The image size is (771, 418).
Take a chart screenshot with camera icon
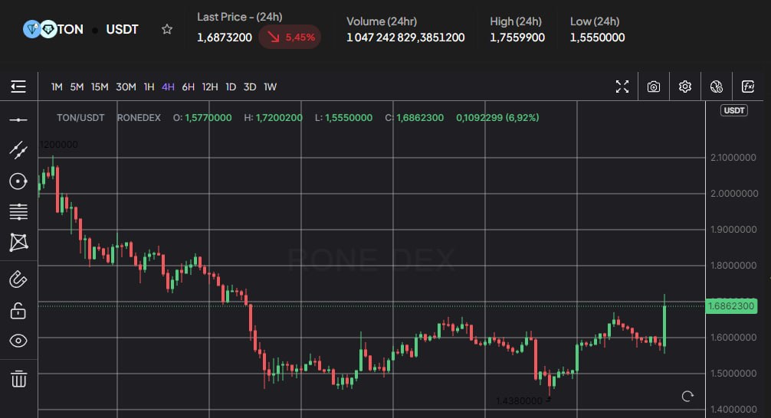pos(653,87)
